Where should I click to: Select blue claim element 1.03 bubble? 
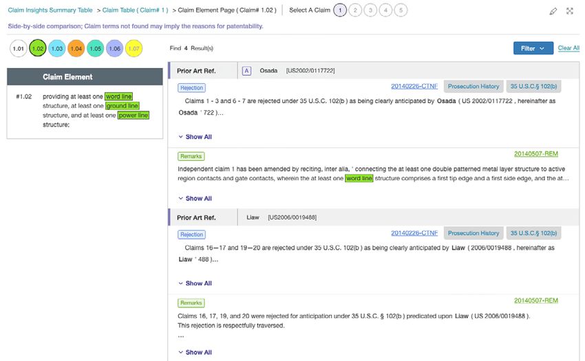(x=57, y=49)
